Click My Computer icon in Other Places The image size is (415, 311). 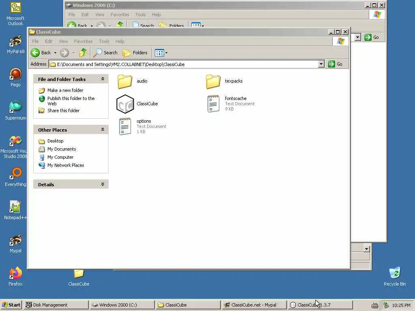(42, 158)
